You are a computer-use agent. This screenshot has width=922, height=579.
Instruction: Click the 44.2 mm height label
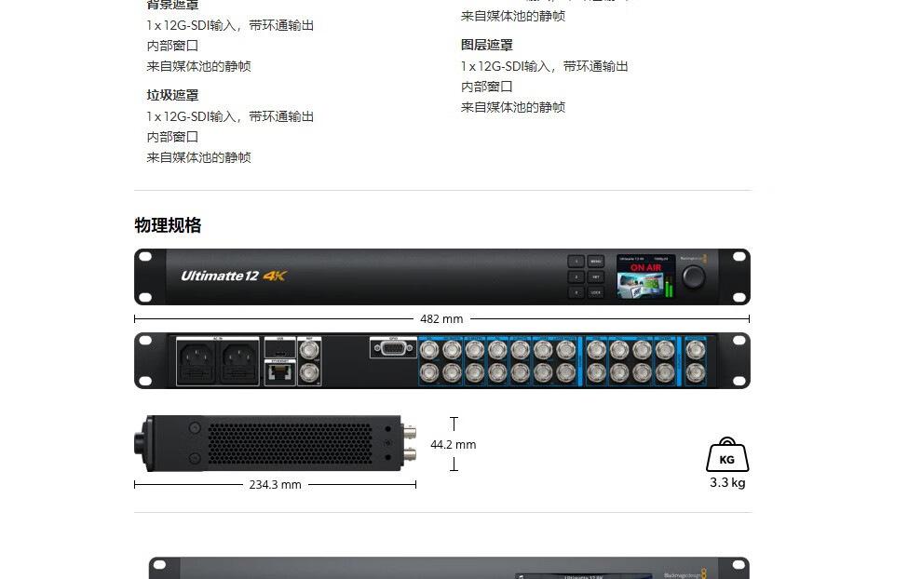tap(454, 444)
